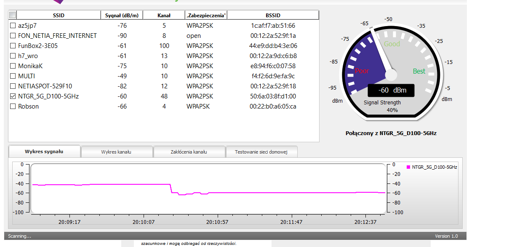Check the az5jp7 network checkbox
The height and width of the screenshot is (247, 509).
[x=13, y=26]
